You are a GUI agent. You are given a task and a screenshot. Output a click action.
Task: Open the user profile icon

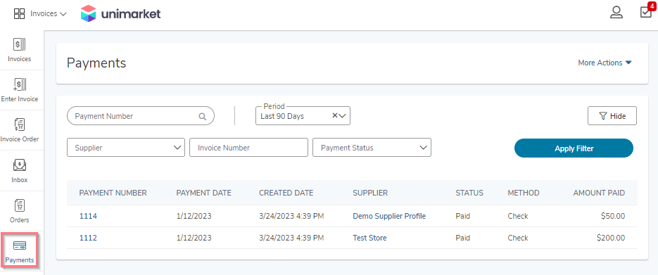(x=616, y=13)
